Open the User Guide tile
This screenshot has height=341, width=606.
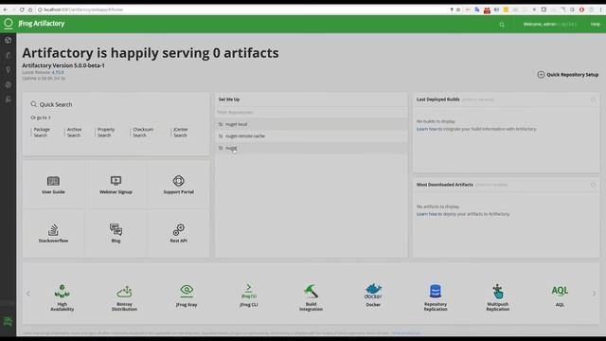point(53,185)
